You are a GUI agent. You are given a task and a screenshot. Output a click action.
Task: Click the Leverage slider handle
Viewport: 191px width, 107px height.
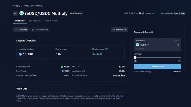click(x=135, y=58)
